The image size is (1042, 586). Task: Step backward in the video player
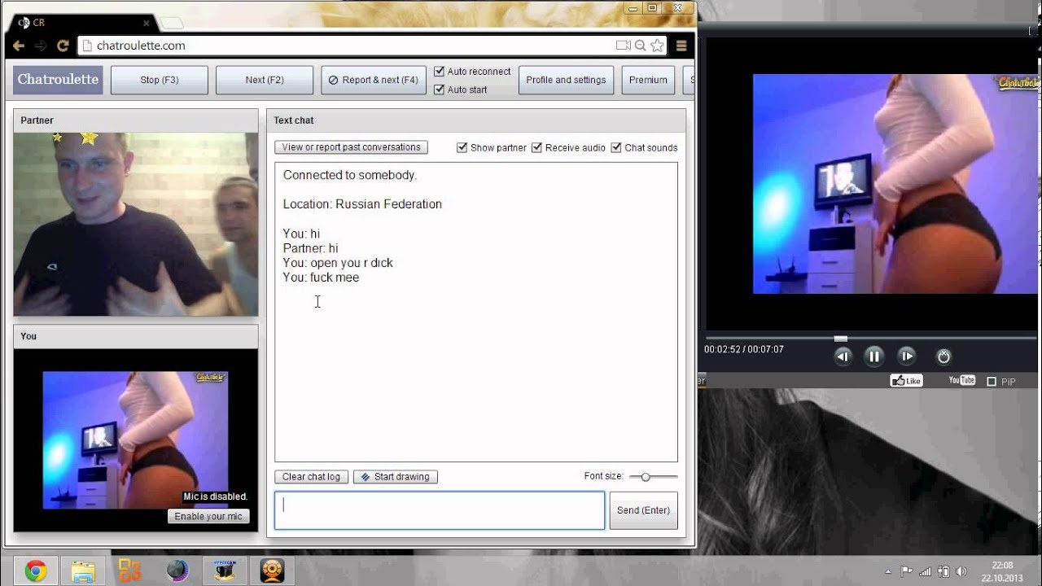click(x=843, y=356)
